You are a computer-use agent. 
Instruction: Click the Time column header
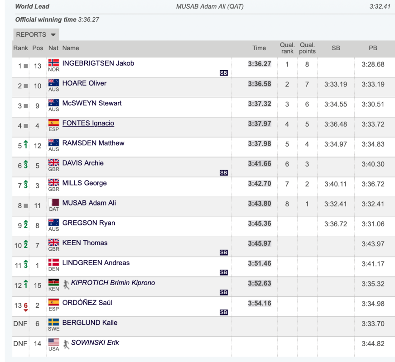coord(259,48)
